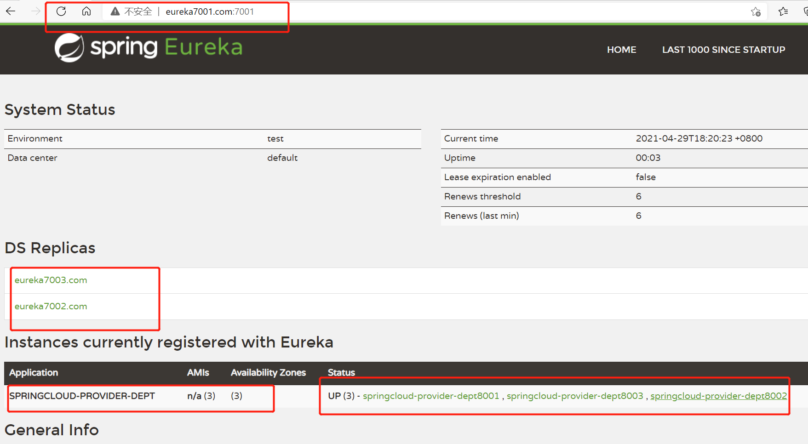808x444 pixels.
Task: Open instance springcloud-provider-dept8002 link
Action: (x=718, y=396)
